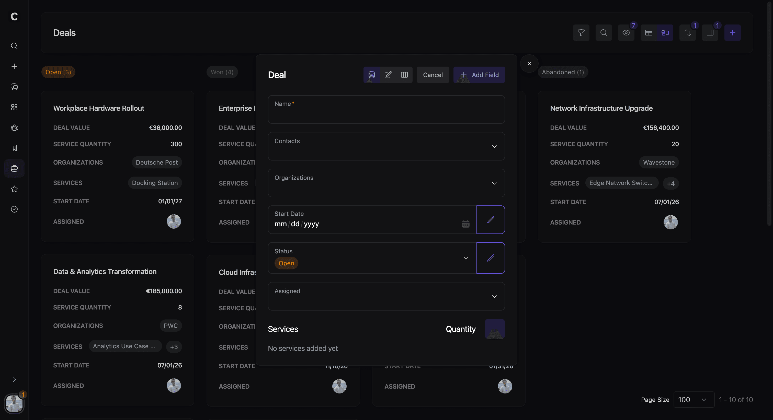The height and width of the screenshot is (420, 773).
Task: Click the pencil icon beside Status field
Action: tap(490, 258)
